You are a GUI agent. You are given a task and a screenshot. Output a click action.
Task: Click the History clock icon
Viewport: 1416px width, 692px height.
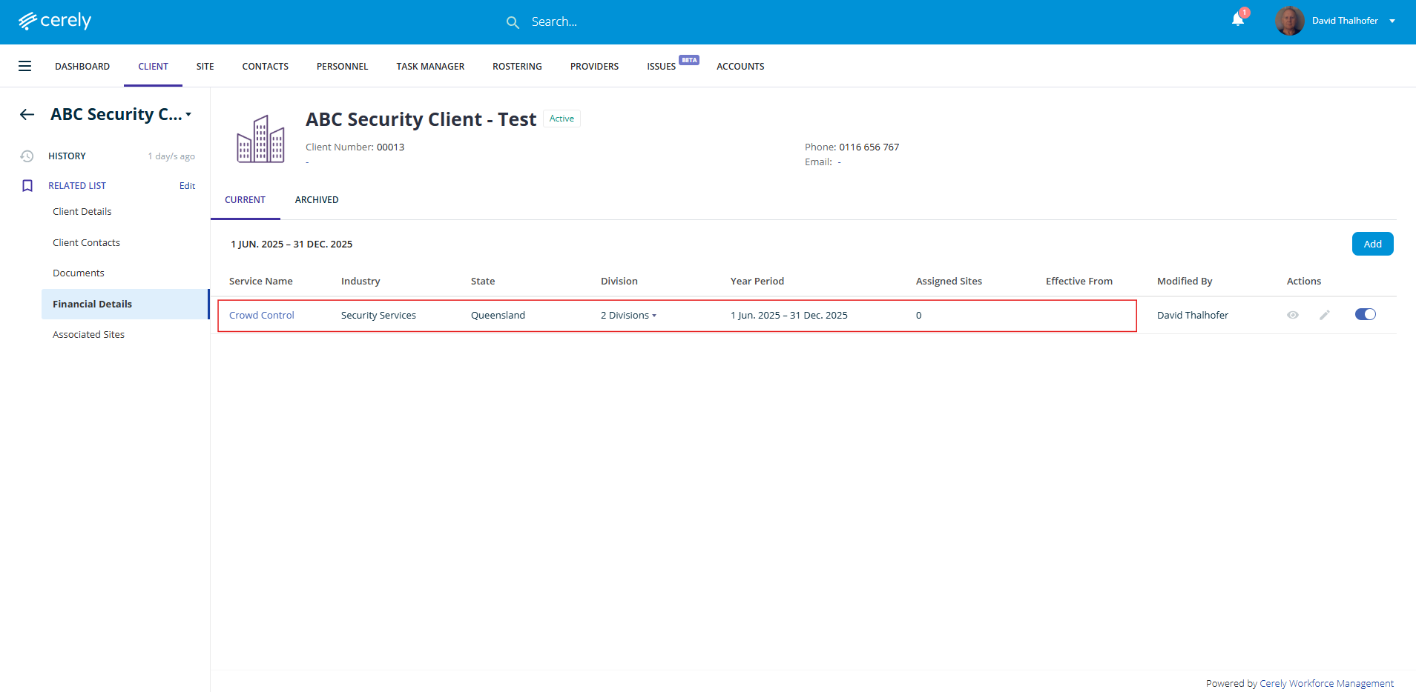point(27,156)
